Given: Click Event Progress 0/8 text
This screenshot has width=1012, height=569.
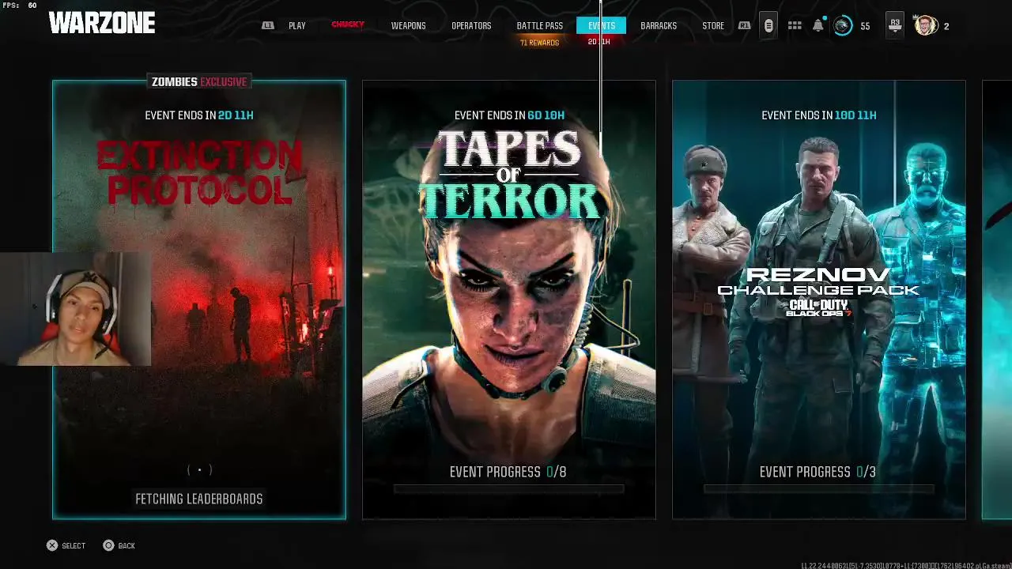Looking at the screenshot, I should 508,472.
